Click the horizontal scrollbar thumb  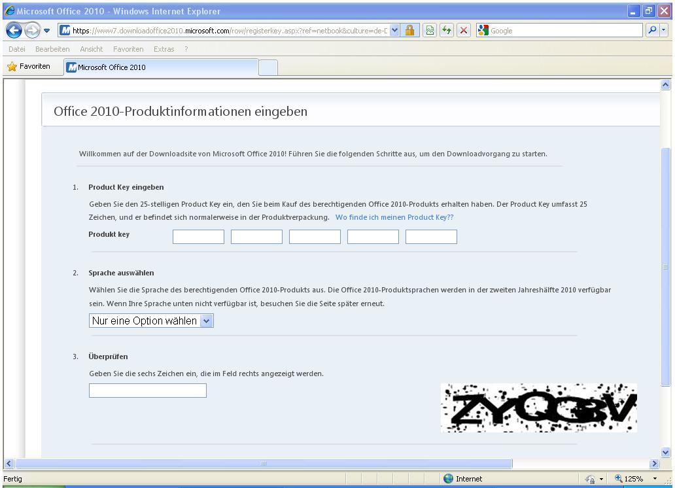point(264,463)
